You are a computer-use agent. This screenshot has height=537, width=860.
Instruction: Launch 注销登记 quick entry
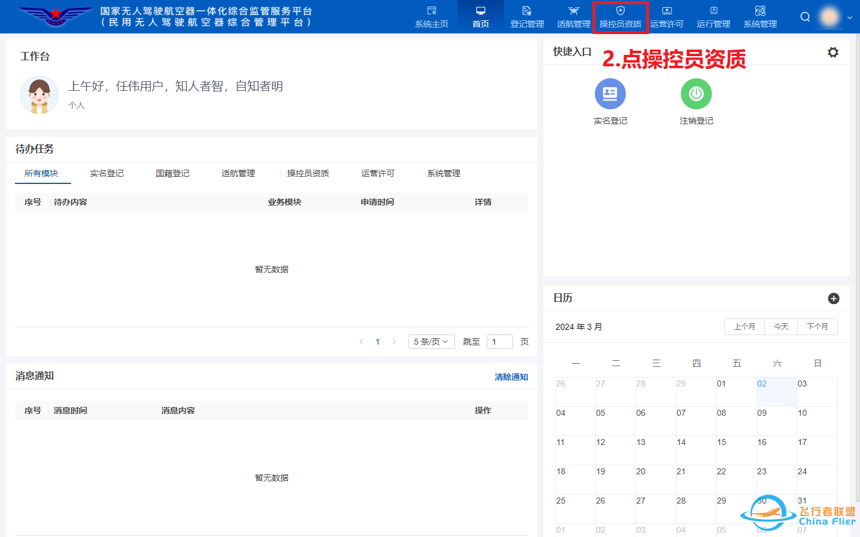click(696, 102)
